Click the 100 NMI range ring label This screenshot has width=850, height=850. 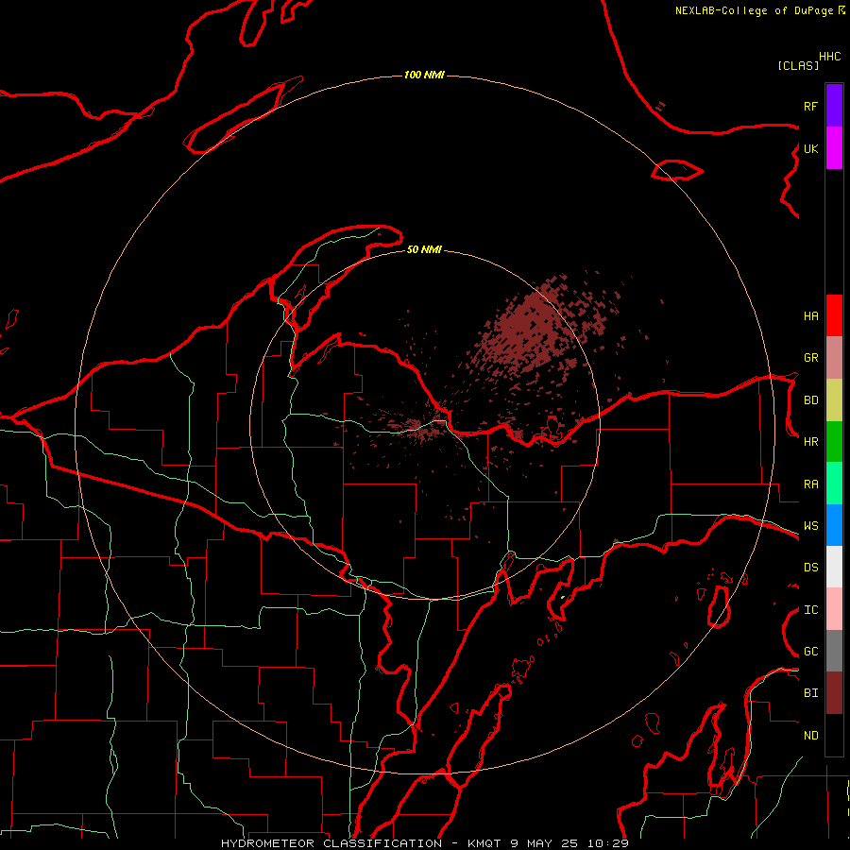pyautogui.click(x=424, y=75)
